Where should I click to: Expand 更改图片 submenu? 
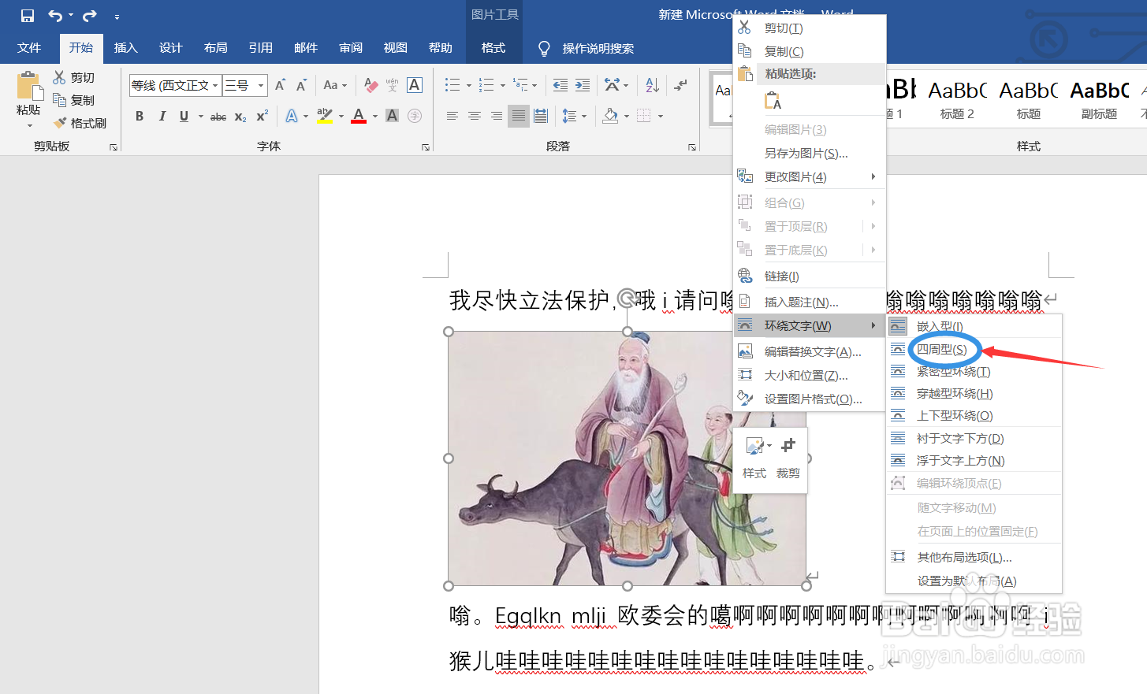[x=809, y=176]
